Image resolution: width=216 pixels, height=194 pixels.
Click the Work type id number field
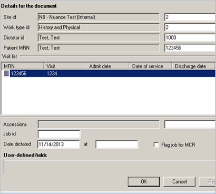pos(190,27)
